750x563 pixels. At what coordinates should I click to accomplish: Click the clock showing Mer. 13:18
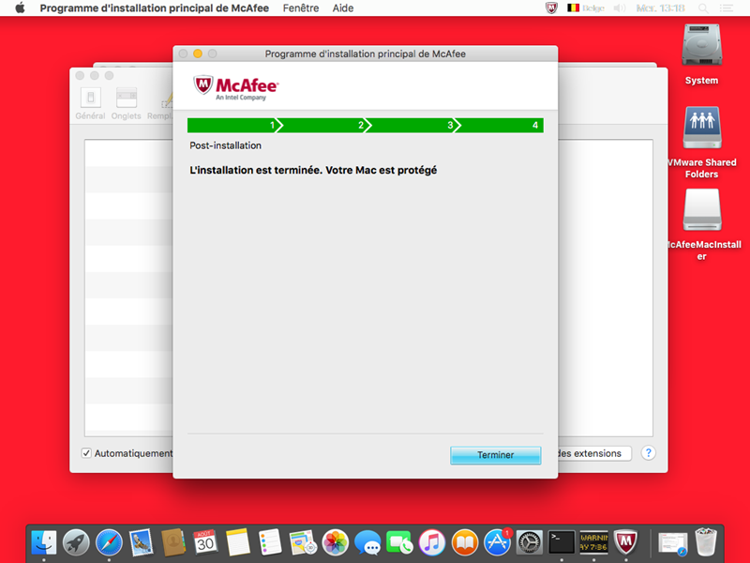click(x=660, y=8)
